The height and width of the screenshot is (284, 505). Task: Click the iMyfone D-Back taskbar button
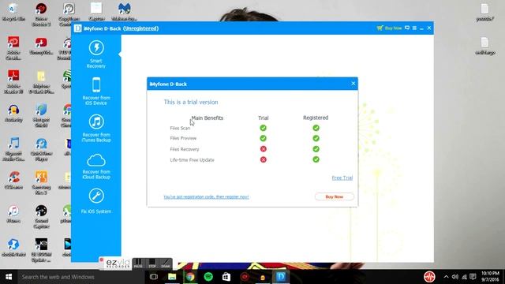[x=281, y=277]
